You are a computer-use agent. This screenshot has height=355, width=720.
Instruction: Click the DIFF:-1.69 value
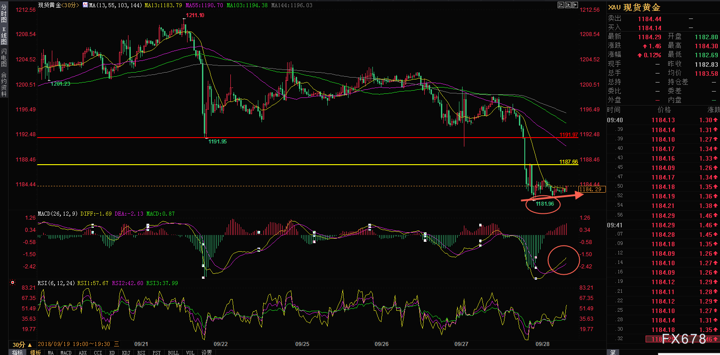coord(96,214)
